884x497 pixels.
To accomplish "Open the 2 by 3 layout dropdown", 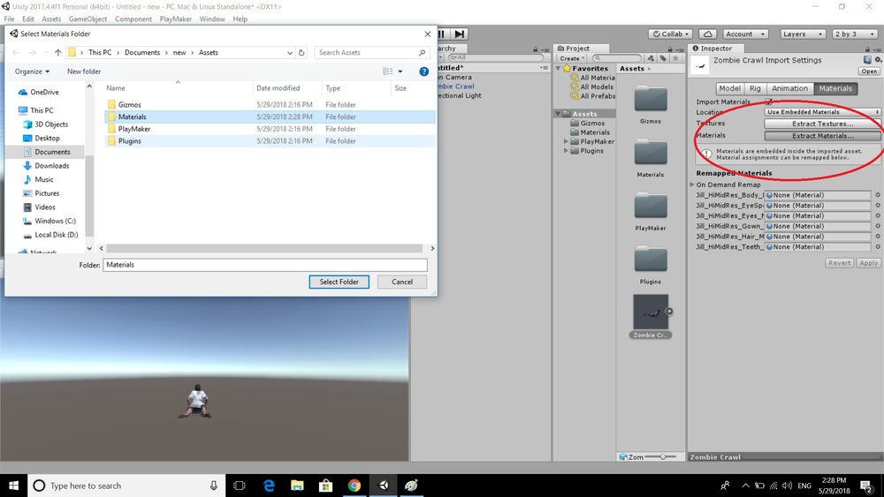I will pyautogui.click(x=855, y=34).
